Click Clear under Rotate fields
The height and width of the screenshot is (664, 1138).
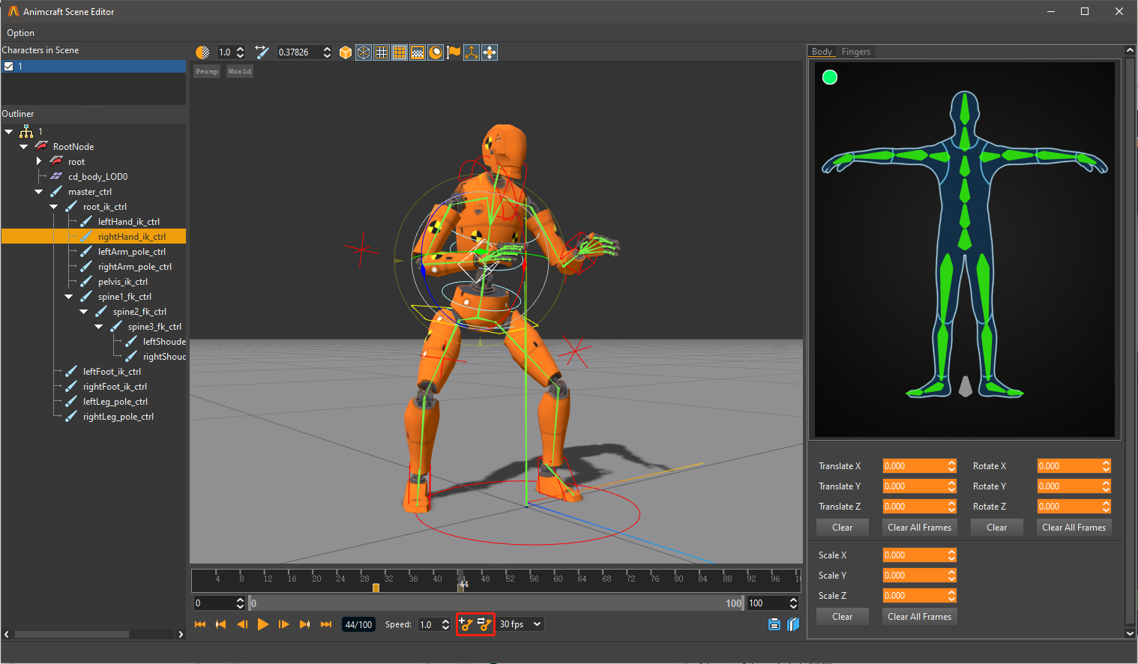click(996, 528)
